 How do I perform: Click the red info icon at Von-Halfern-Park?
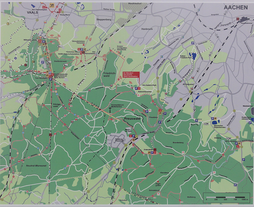coord(139,88)
